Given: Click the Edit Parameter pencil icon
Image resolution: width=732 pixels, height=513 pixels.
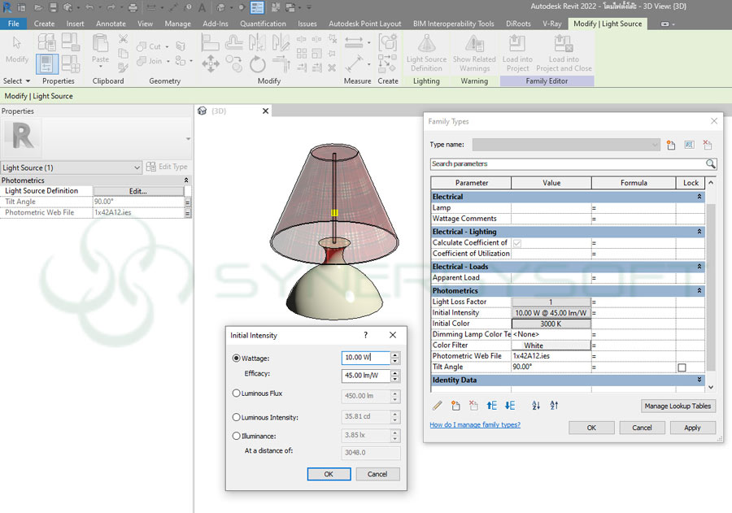Looking at the screenshot, I should coord(438,405).
